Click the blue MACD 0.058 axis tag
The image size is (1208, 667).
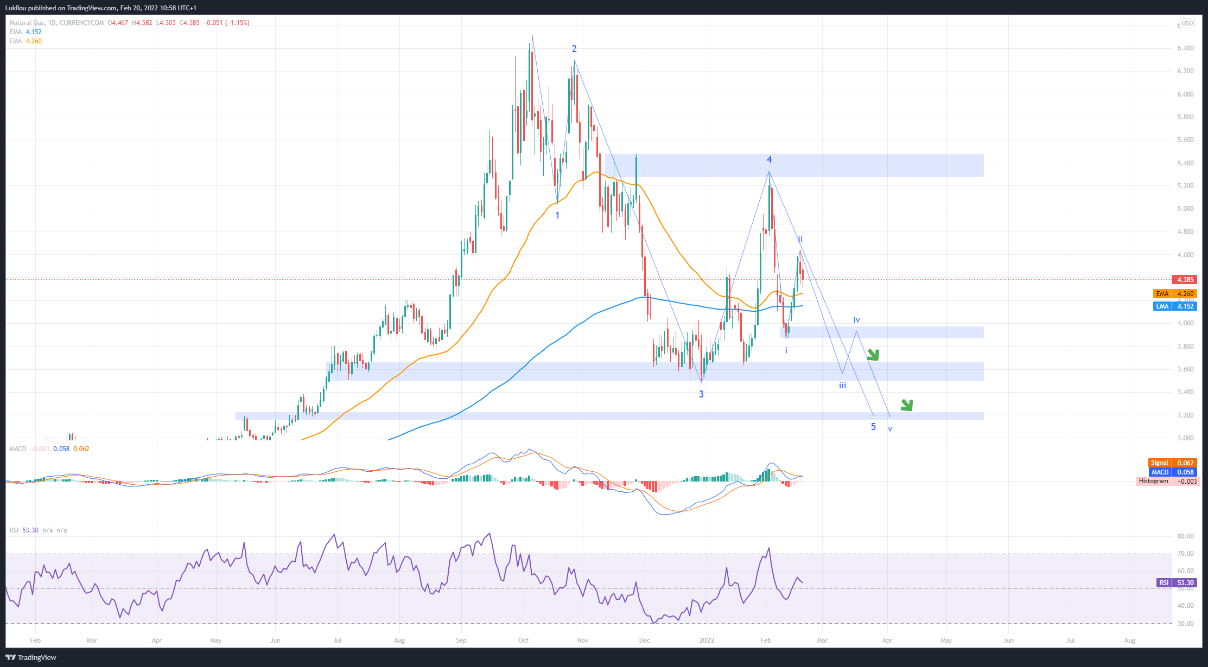click(1172, 472)
